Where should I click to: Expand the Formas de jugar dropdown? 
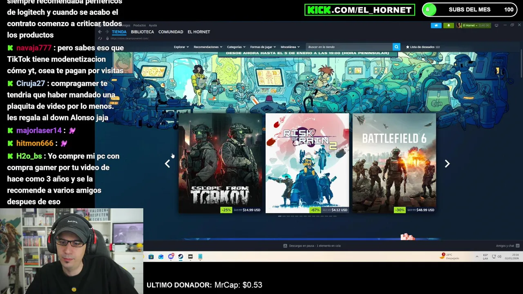(263, 47)
